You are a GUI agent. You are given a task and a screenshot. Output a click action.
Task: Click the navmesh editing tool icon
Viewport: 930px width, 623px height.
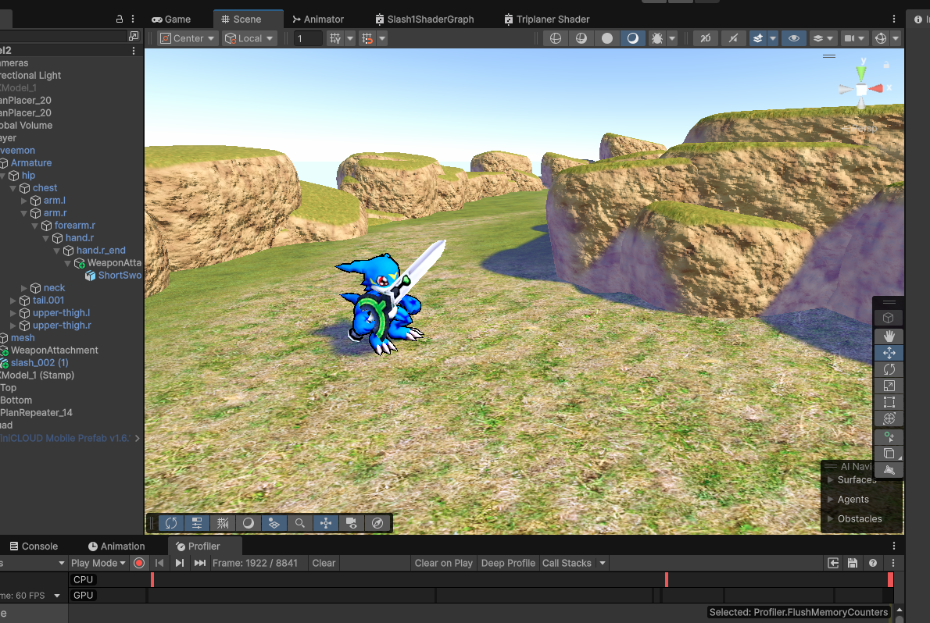[889, 469]
